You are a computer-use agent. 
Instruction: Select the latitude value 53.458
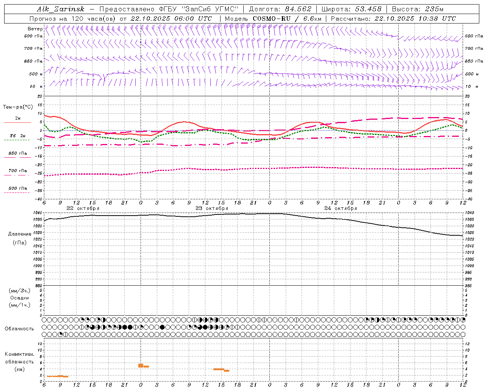[x=368, y=9]
